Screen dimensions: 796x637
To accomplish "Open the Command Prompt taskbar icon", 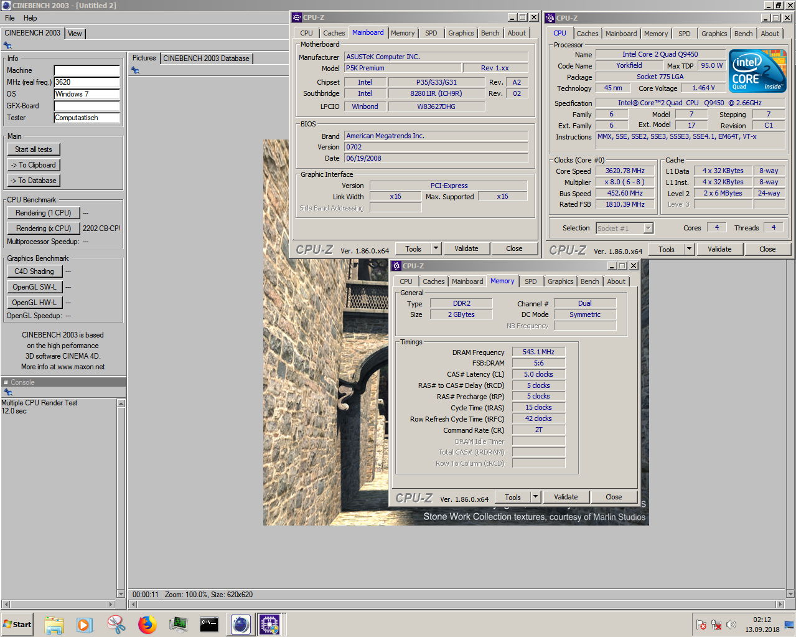I will 209,625.
